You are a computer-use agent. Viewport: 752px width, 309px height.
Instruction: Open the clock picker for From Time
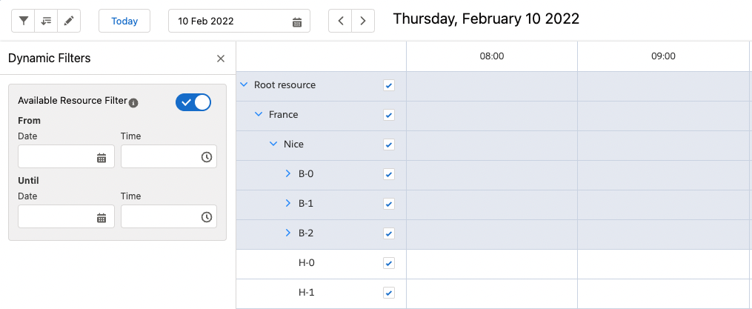click(x=207, y=157)
